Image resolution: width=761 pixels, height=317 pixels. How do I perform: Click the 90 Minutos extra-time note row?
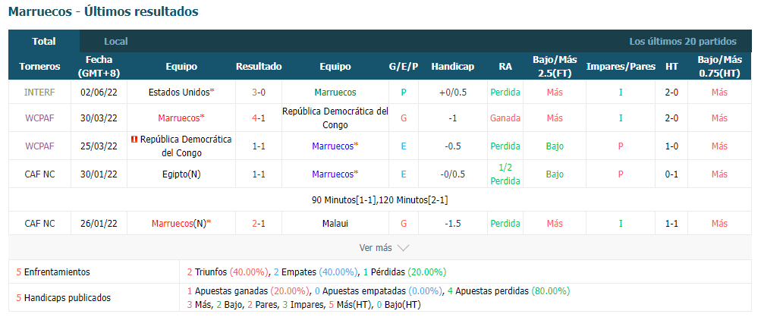click(x=380, y=199)
